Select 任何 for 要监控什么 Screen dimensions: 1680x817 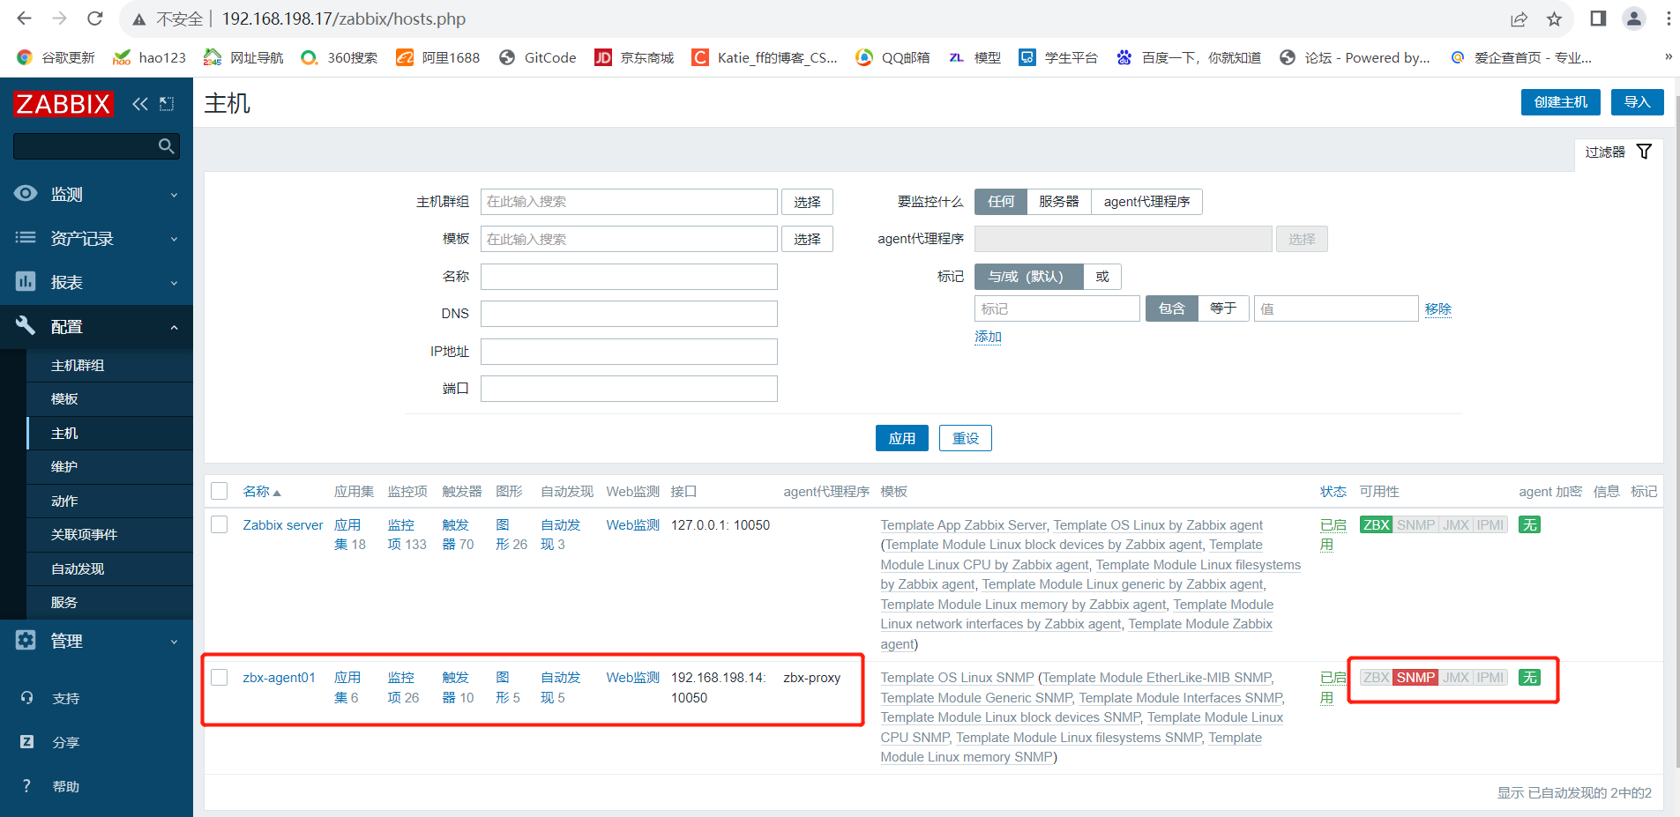pyautogui.click(x=1000, y=202)
